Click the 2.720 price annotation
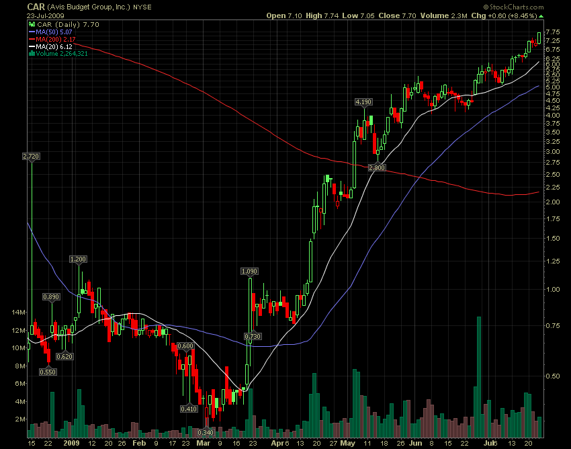 click(31, 157)
